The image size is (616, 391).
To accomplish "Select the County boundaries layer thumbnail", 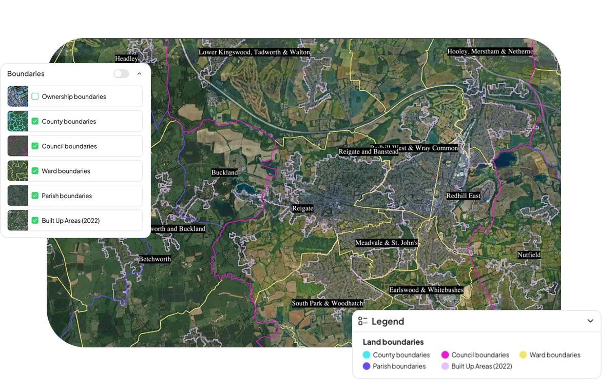I will point(17,121).
